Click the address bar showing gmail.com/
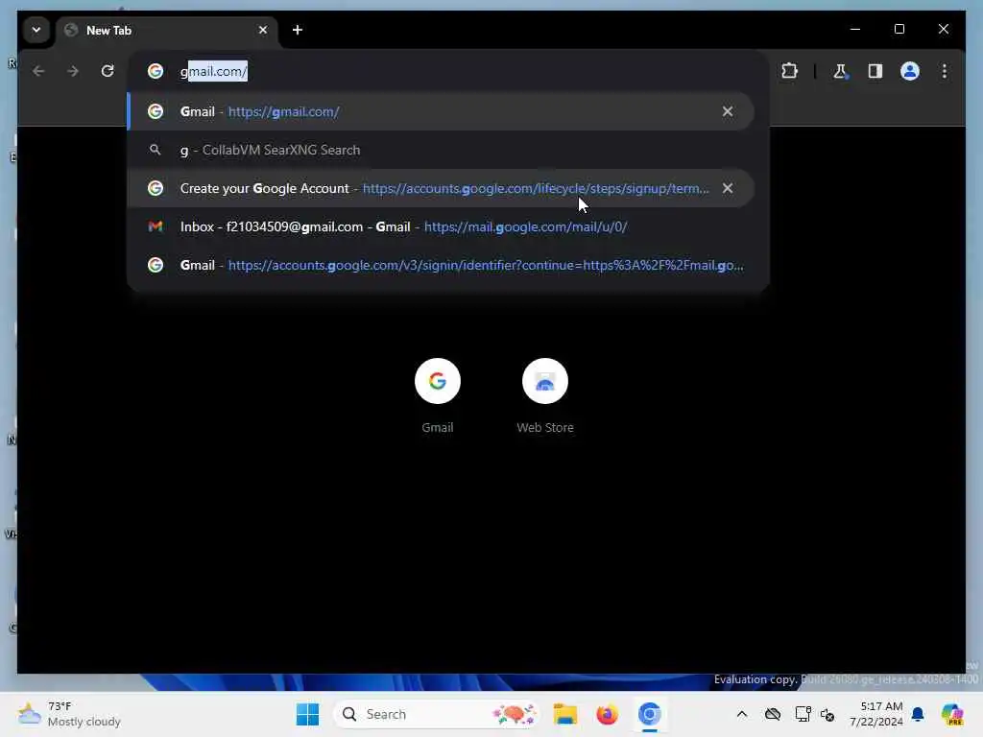This screenshot has width=983, height=737. 448,71
